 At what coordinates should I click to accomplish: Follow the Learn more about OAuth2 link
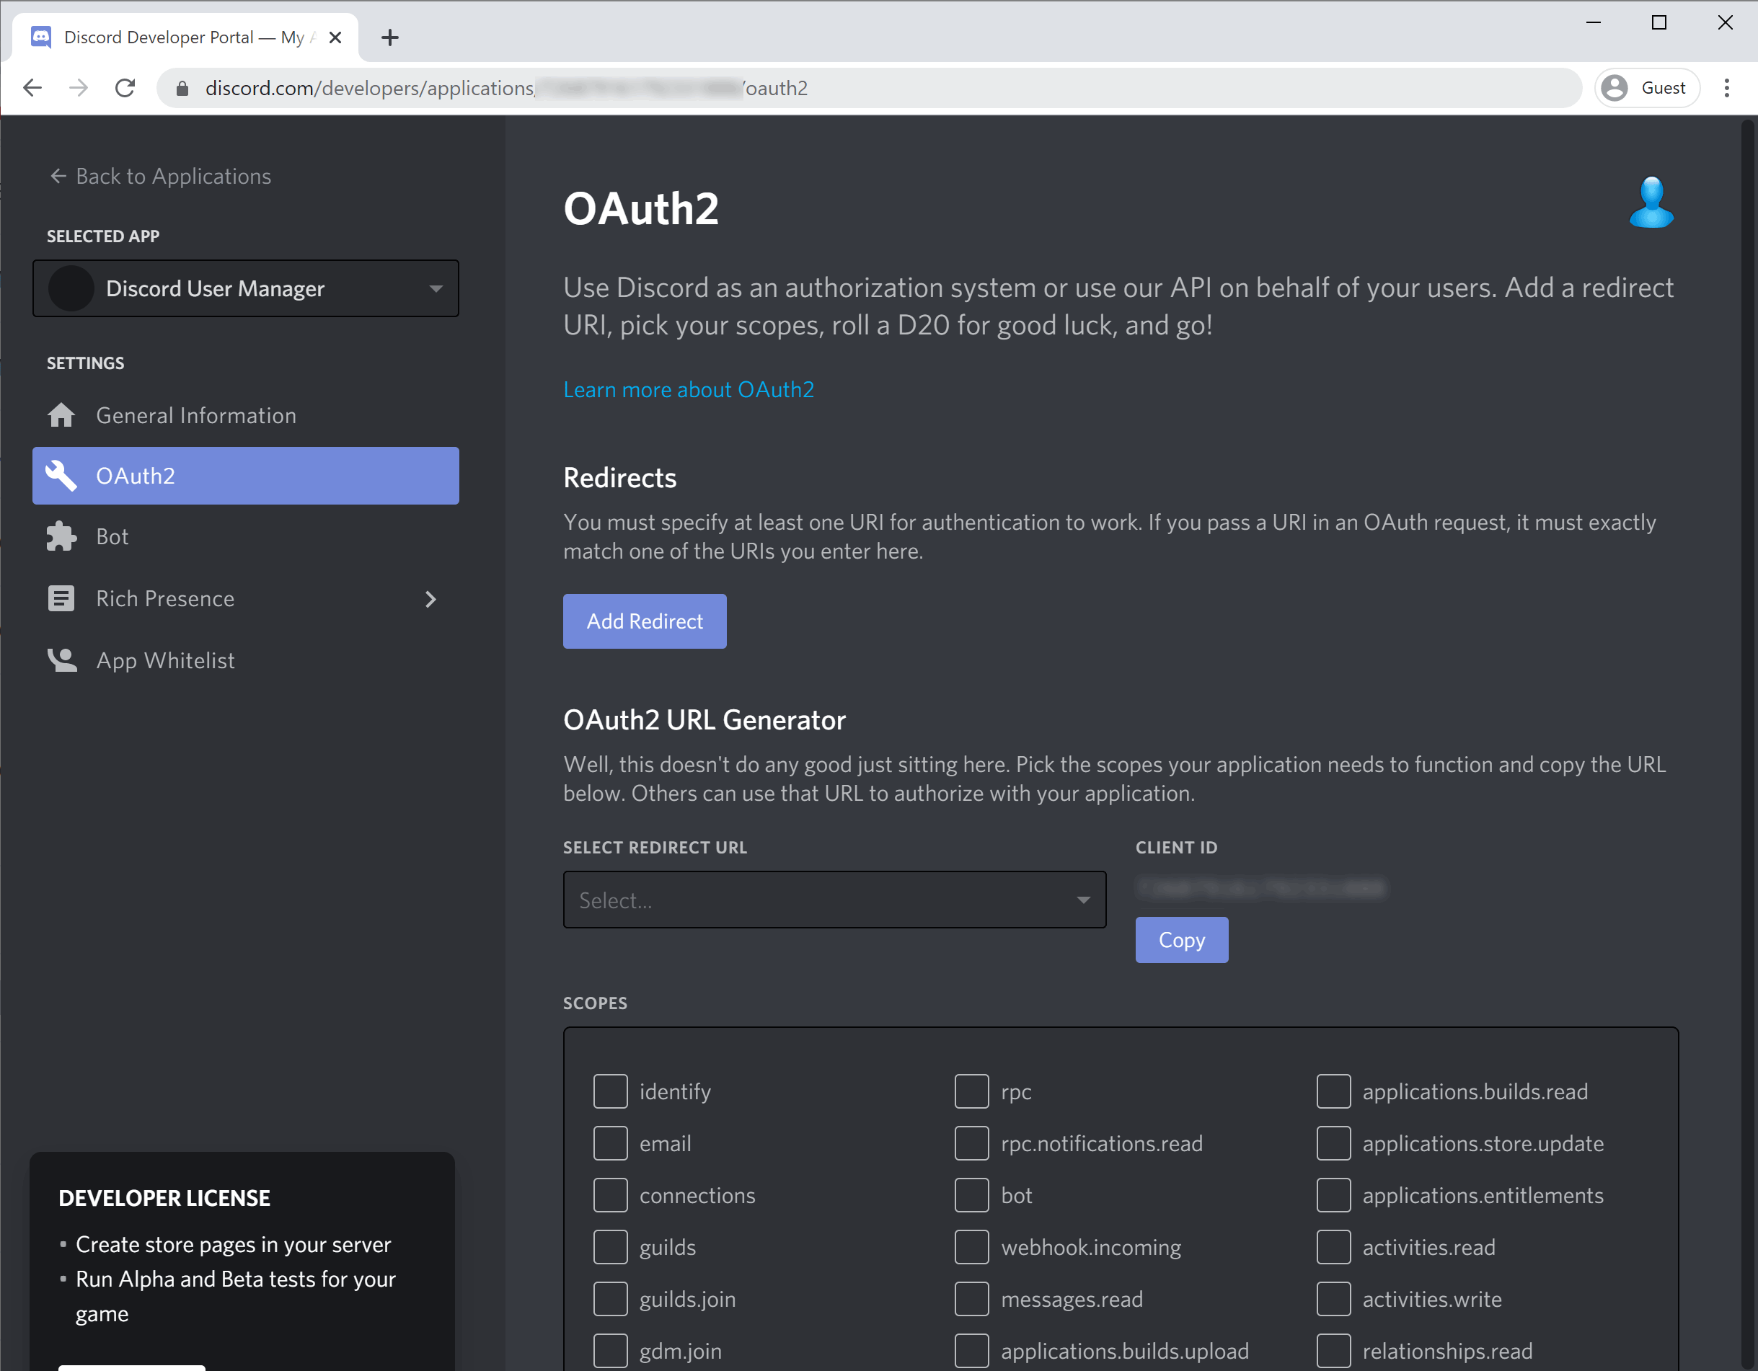[688, 389]
